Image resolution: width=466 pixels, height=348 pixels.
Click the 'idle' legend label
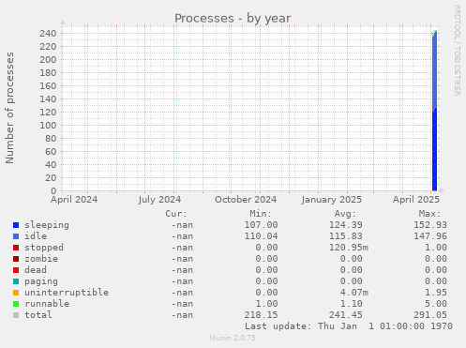pyautogui.click(x=36, y=236)
